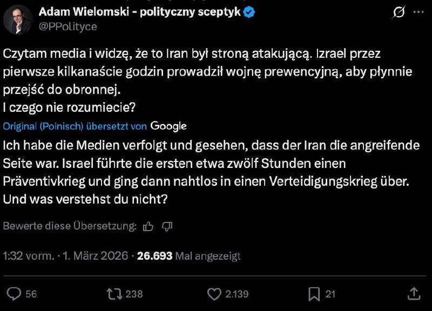Screen dimensions: 432x311
Task: Rate the translation with thumbs up
Action: click(148, 227)
